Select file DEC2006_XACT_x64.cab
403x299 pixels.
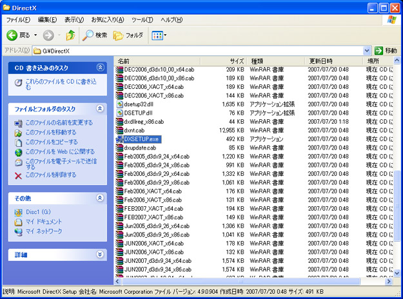153,87
